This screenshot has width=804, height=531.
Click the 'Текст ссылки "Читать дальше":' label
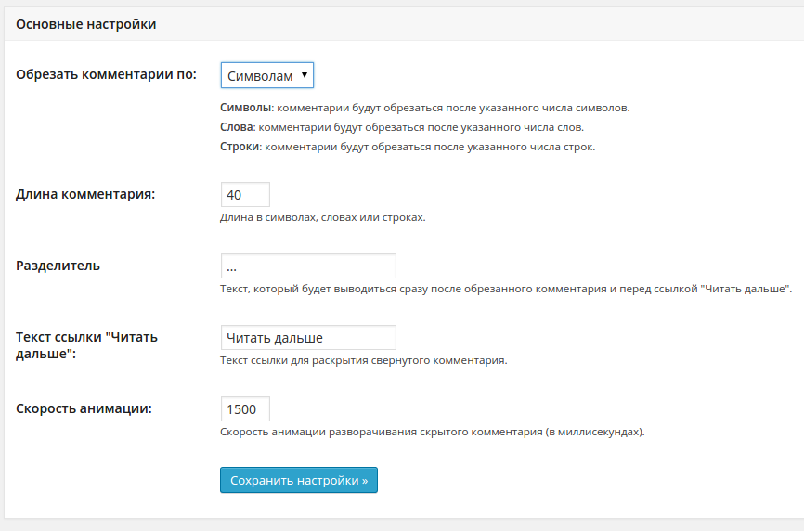pyautogui.click(x=87, y=345)
